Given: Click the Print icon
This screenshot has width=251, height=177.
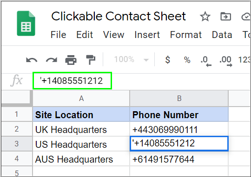Looking at the screenshot, I should [x=71, y=60].
